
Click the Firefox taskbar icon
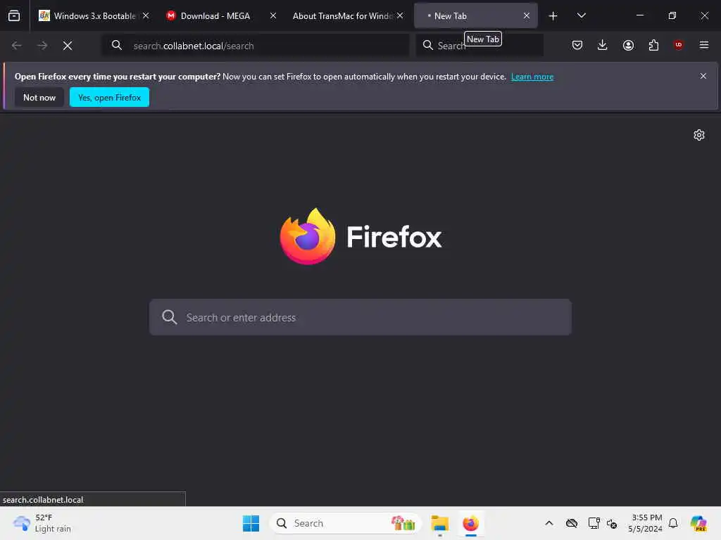(x=471, y=523)
